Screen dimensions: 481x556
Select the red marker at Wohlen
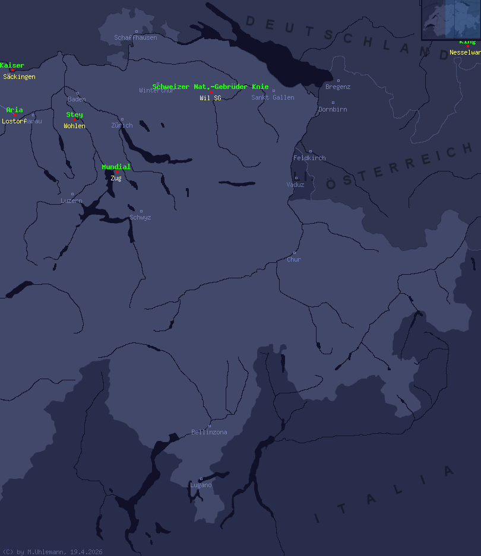pyautogui.click(x=74, y=120)
